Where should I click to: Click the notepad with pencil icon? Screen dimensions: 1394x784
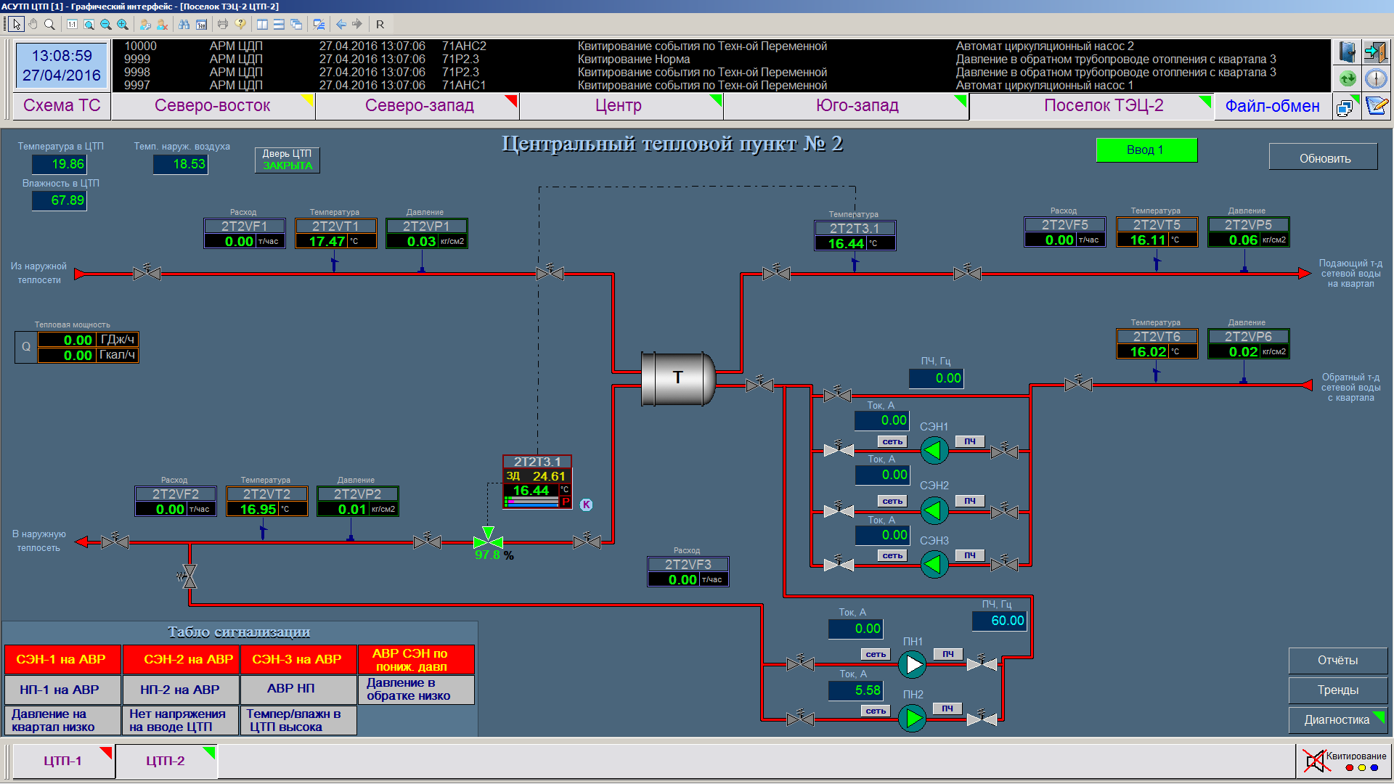[x=1375, y=106]
